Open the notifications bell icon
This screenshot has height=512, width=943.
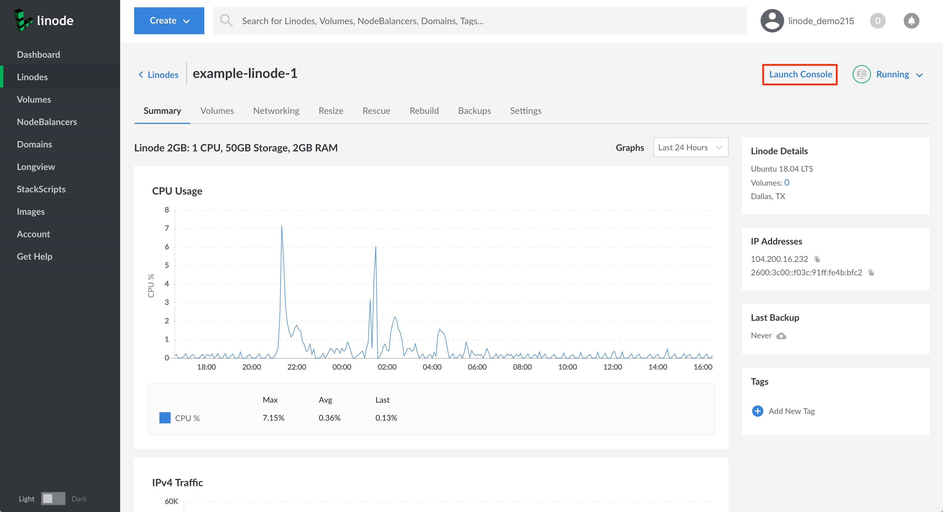(911, 21)
